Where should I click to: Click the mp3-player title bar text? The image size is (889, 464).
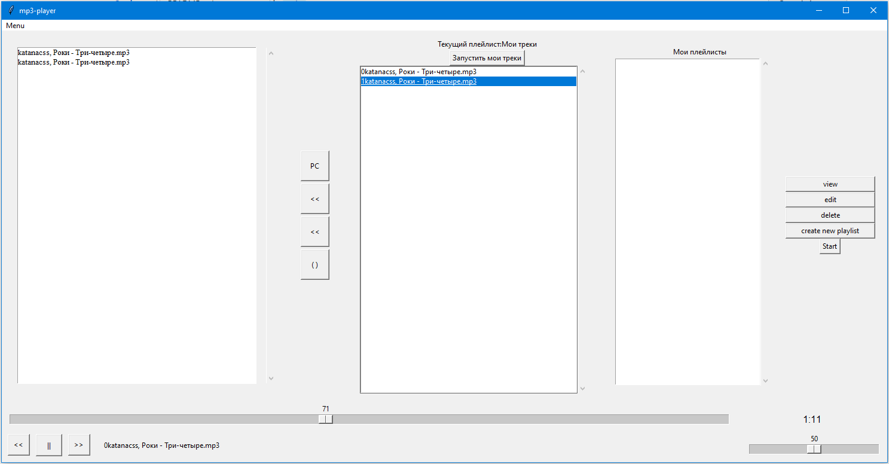point(37,10)
